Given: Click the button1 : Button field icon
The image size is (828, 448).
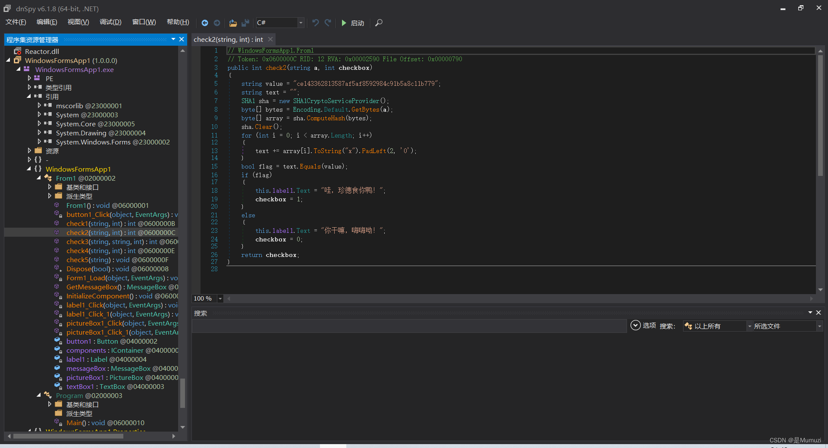Looking at the screenshot, I should 58,341.
